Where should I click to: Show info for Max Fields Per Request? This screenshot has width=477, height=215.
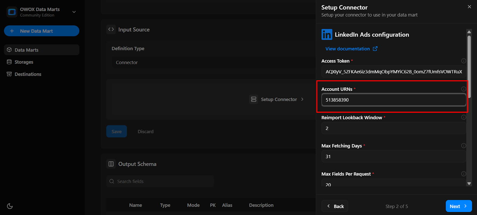tap(464, 174)
